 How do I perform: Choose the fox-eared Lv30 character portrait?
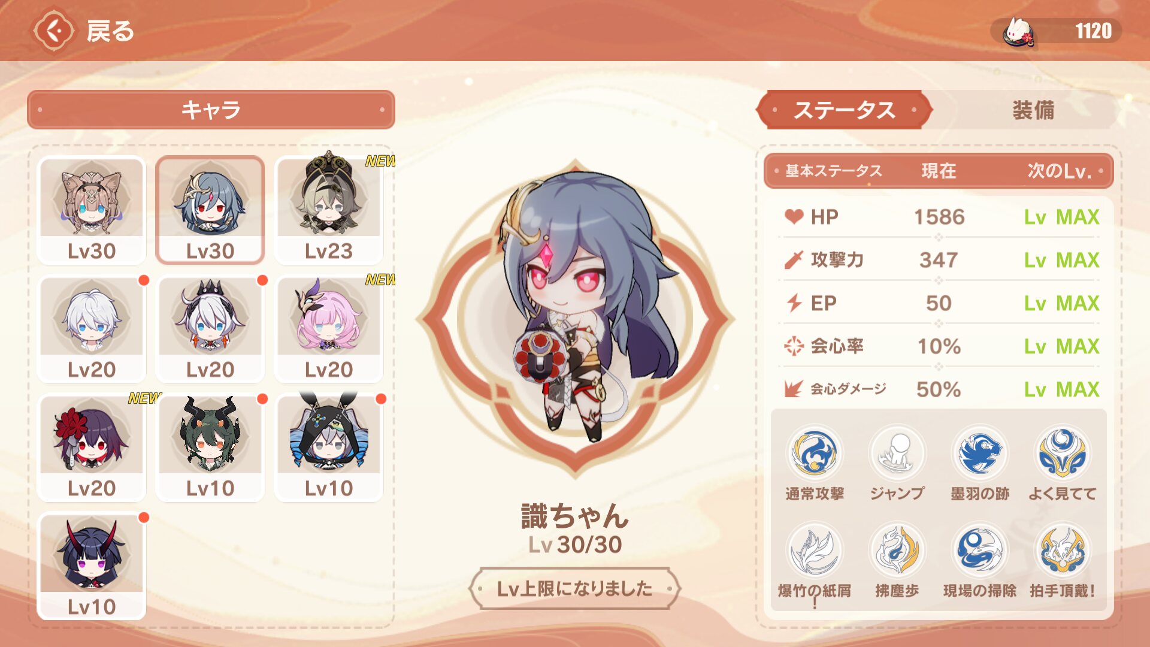tap(91, 210)
